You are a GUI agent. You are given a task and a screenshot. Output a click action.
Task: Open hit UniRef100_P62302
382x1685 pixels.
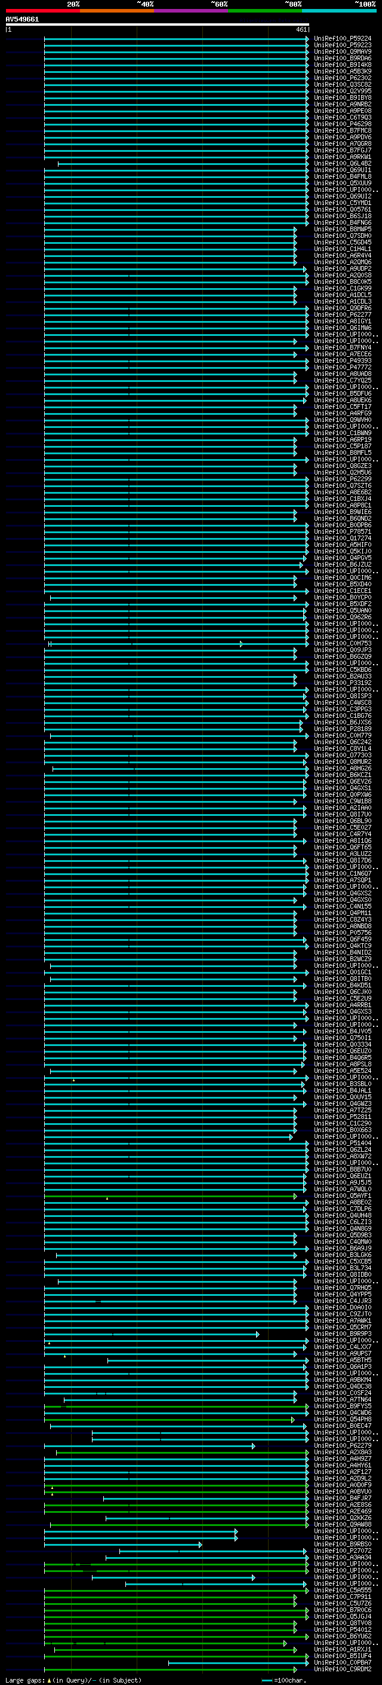(x=343, y=78)
